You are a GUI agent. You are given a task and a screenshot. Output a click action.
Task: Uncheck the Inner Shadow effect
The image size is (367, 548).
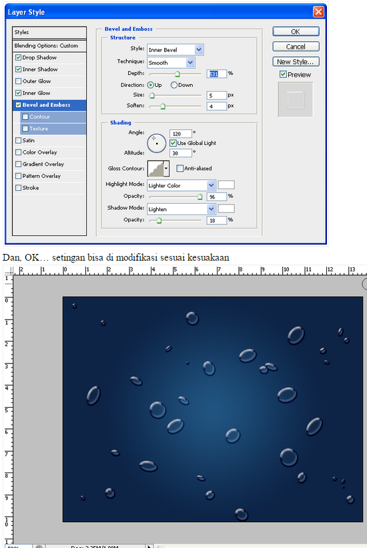pyautogui.click(x=19, y=70)
